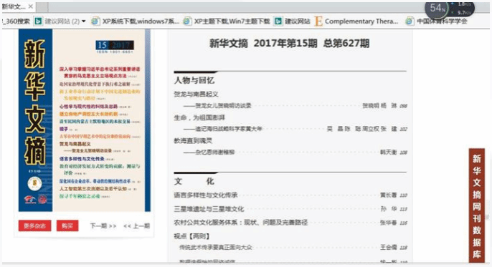Click the 建议网站 (2) bookmark icon
492x267 pixels.
point(38,21)
